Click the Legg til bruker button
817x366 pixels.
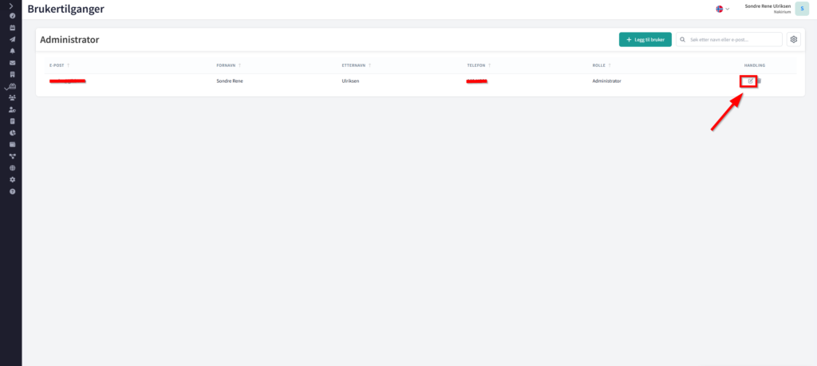coord(645,39)
